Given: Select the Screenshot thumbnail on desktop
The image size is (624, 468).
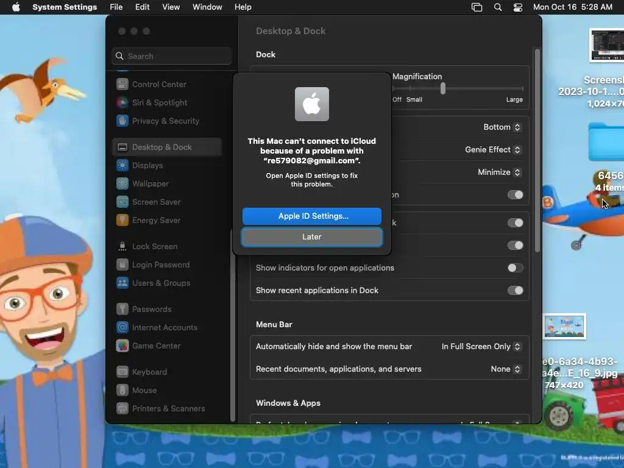Looking at the screenshot, I should pos(606,45).
